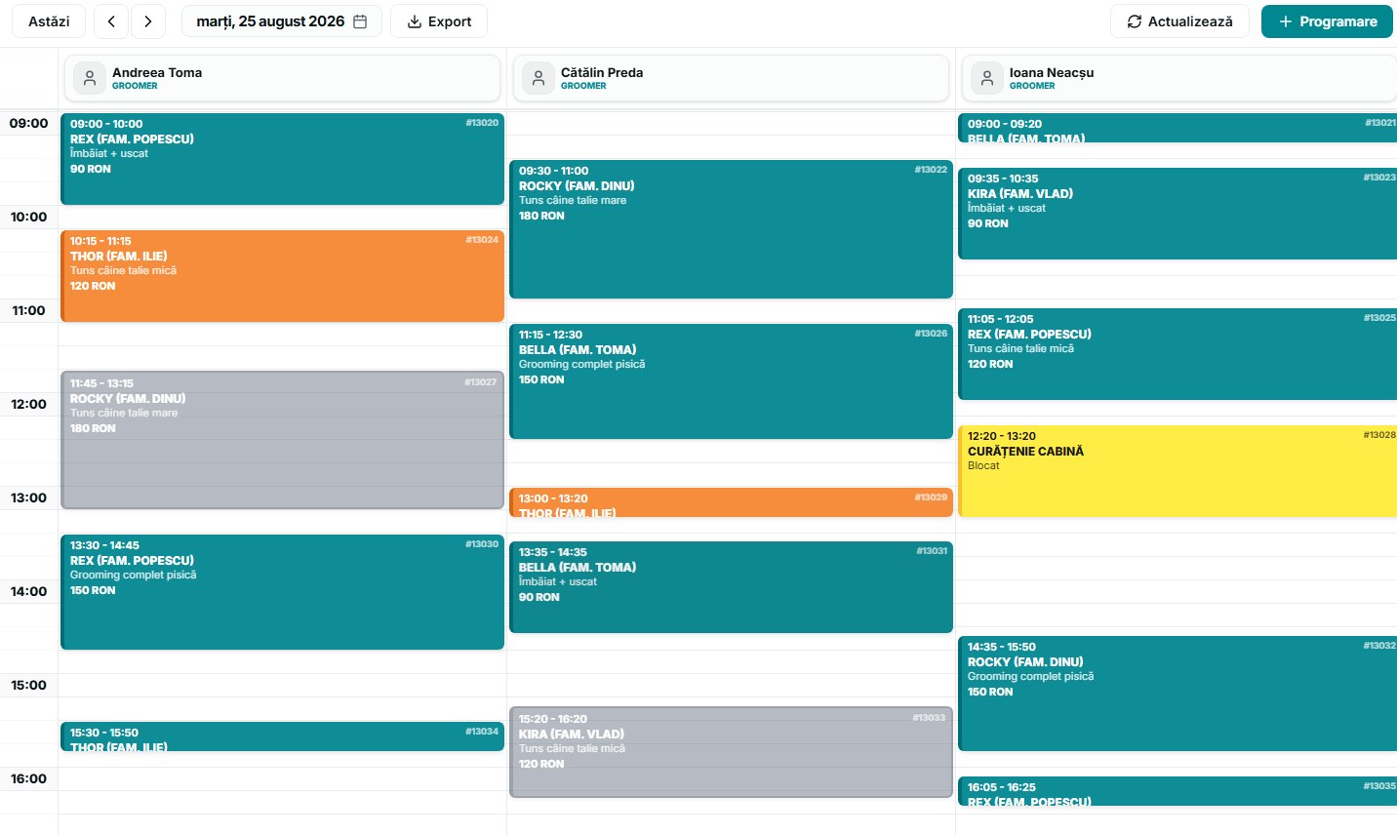Click the calendar icon in date picker

[360, 21]
